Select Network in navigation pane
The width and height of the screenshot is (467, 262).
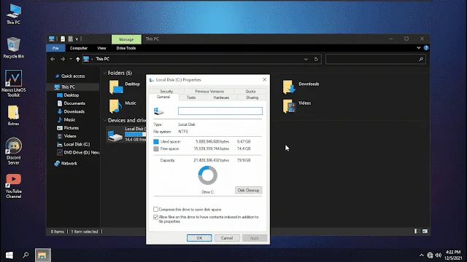pos(66,163)
